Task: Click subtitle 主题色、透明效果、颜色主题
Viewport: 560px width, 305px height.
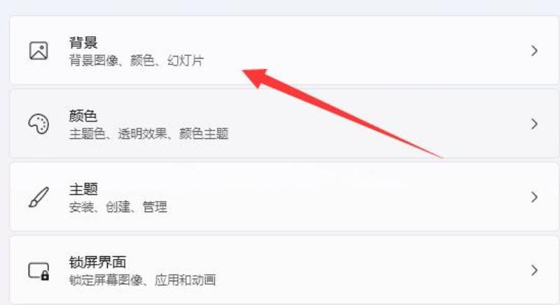Action: point(148,134)
